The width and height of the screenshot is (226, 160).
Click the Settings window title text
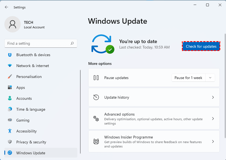pyautogui.click(x=19, y=7)
